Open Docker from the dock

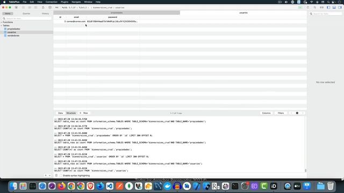click(x=168, y=186)
